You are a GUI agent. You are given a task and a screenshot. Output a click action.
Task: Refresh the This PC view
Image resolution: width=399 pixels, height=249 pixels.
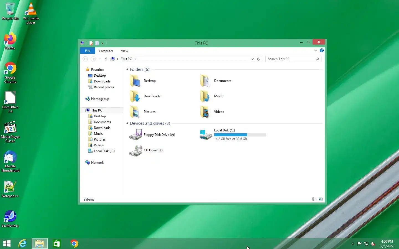click(259, 59)
